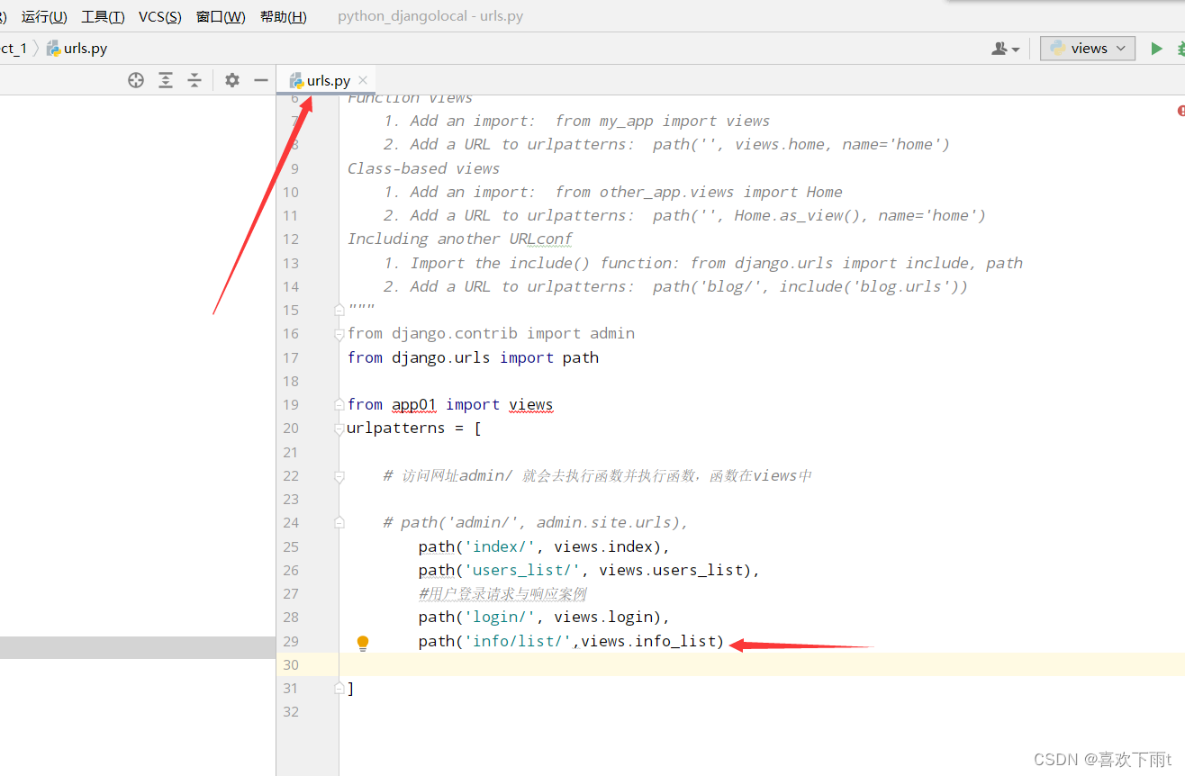This screenshot has height=776, width=1185.
Task: Place cursor on empty line 30
Action: tap(762, 664)
